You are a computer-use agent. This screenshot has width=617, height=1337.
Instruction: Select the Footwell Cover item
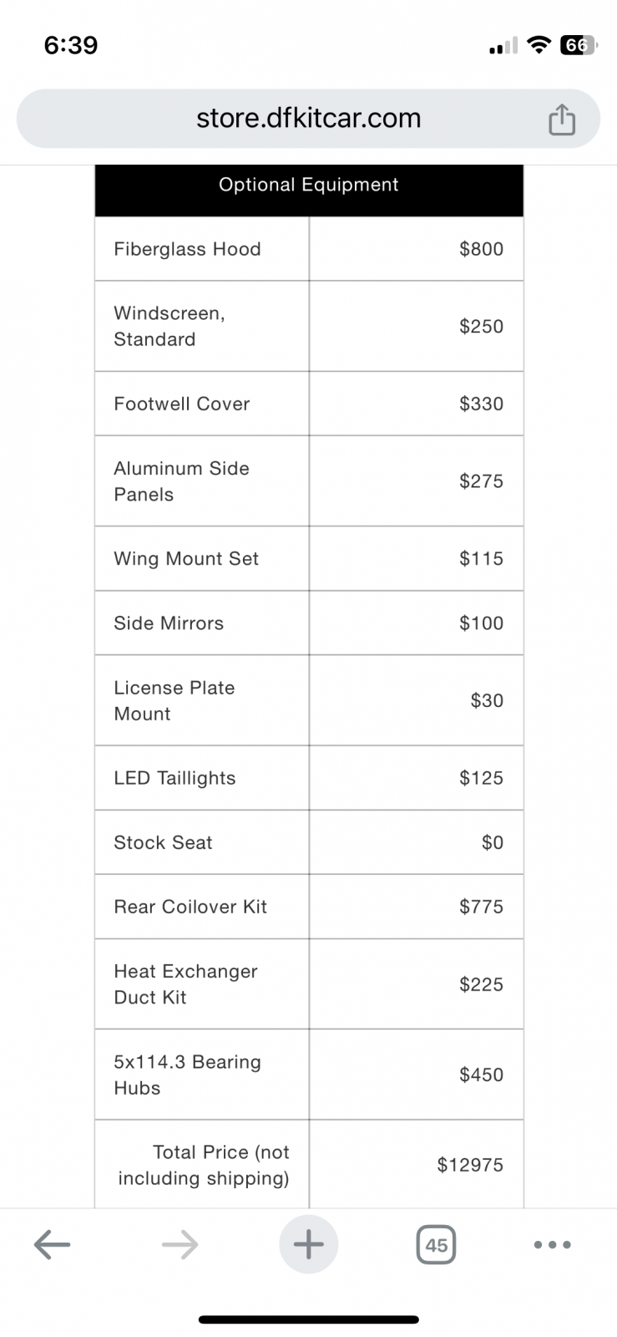[182, 404]
